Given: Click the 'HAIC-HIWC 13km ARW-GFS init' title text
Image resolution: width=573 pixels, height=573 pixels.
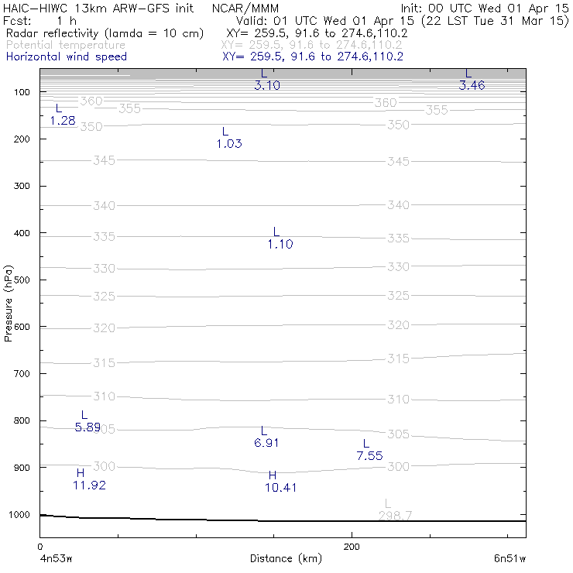Looking at the screenshot, I should tap(98, 8).
